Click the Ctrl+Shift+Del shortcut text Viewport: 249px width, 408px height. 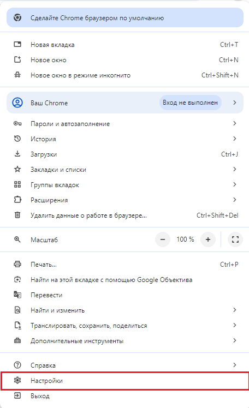tap(217, 215)
